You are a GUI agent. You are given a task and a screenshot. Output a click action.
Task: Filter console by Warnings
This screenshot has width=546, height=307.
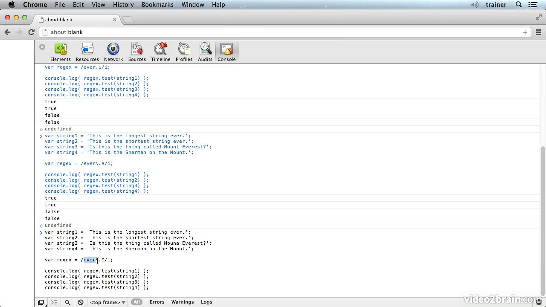click(182, 302)
